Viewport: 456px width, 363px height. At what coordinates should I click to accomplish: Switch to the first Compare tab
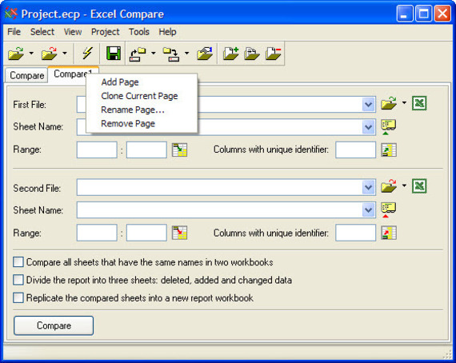pyautogui.click(x=26, y=76)
